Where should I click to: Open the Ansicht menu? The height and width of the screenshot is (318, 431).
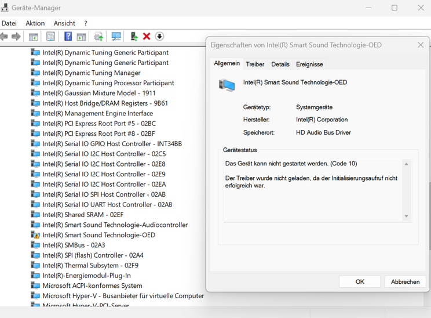click(64, 23)
